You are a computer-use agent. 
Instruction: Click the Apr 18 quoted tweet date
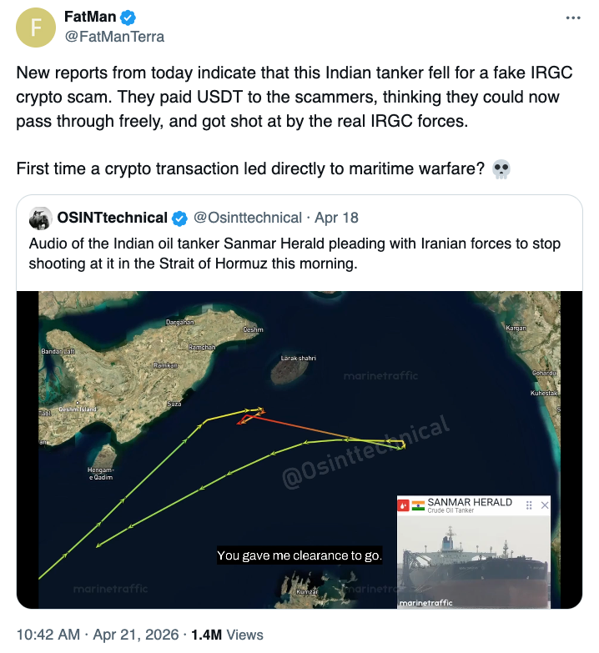337,218
